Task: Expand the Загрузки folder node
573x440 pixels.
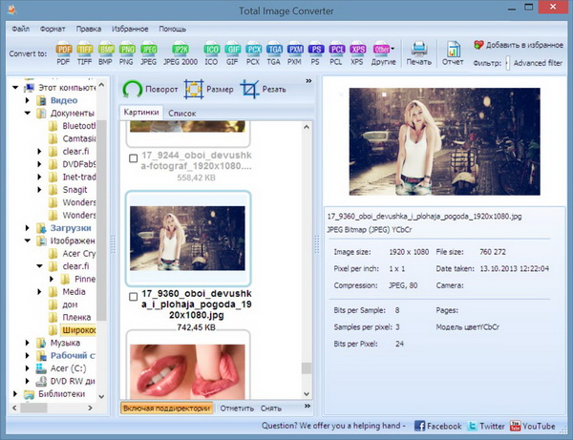Action: tap(27, 228)
